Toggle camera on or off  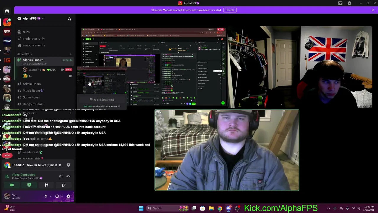12,185
